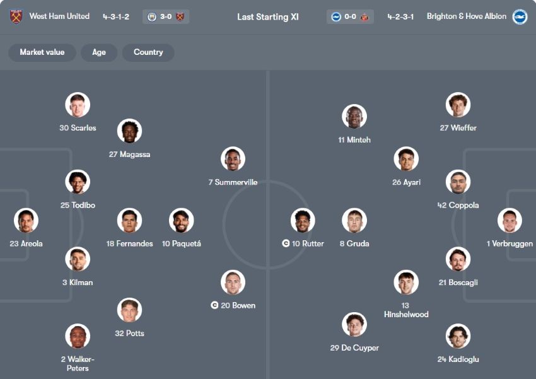Select Bowen's player photo
This screenshot has height=379, width=536.
[233, 283]
